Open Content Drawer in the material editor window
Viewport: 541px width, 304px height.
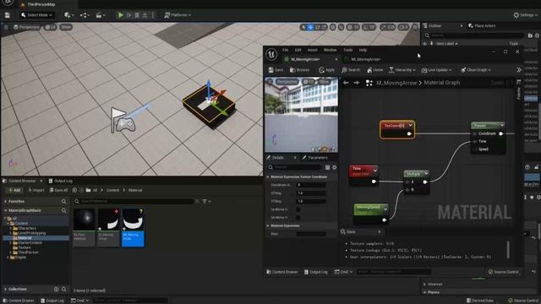281,272
